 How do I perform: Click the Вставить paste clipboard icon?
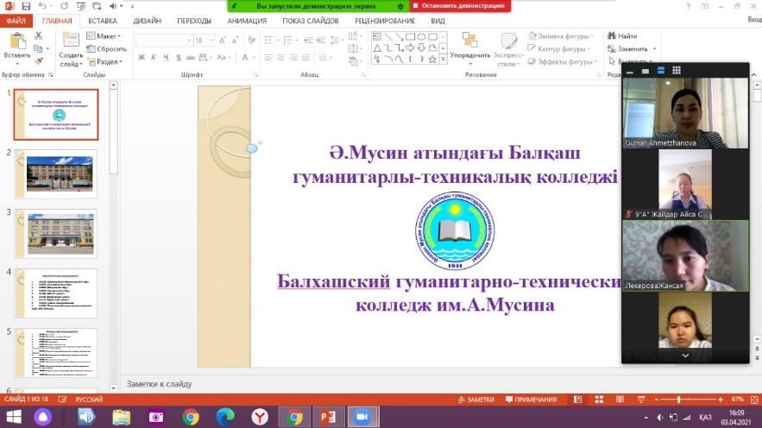coord(17,41)
